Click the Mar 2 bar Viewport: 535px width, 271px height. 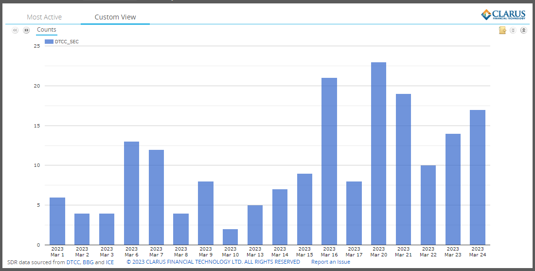click(x=82, y=229)
